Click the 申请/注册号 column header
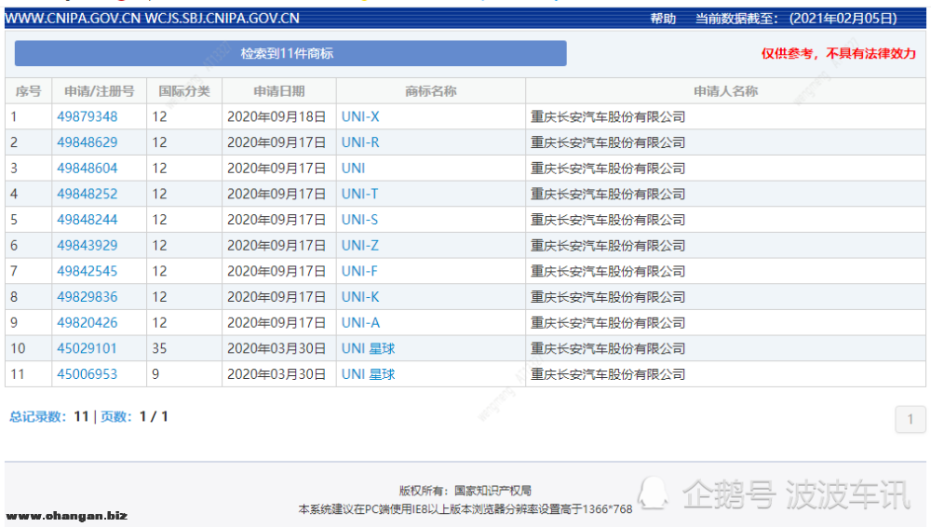931x527 pixels. coord(100,91)
